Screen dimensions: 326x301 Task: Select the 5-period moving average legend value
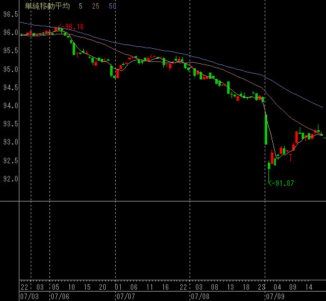pos(81,6)
